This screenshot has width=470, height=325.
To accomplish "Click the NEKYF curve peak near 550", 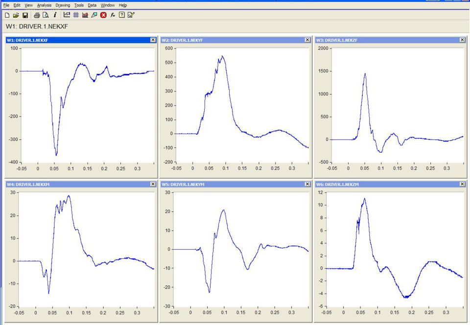I will pos(222,56).
